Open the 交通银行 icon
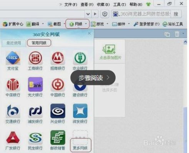This screenshot has width=189, height=153. pos(13,111)
